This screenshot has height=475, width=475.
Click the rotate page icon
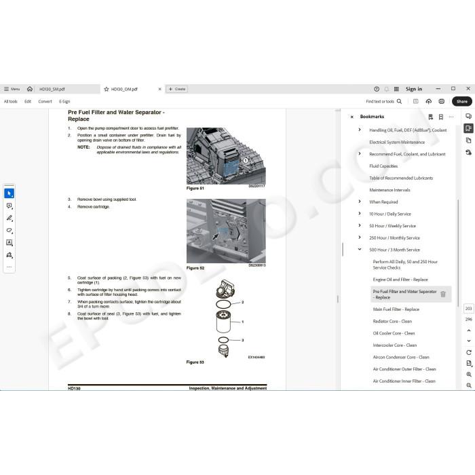[x=469, y=353]
